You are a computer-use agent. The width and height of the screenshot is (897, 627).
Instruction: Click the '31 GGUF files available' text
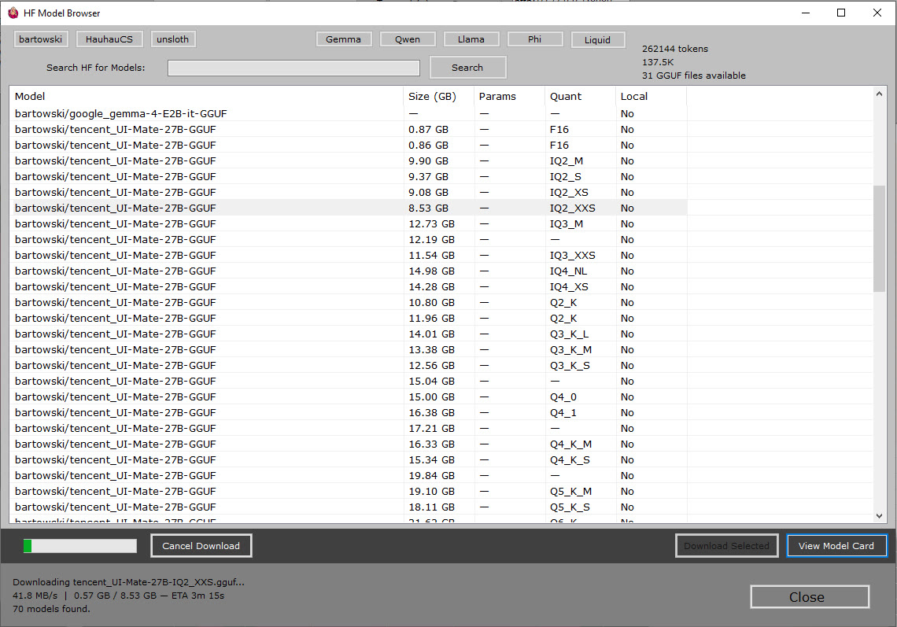[x=694, y=76]
